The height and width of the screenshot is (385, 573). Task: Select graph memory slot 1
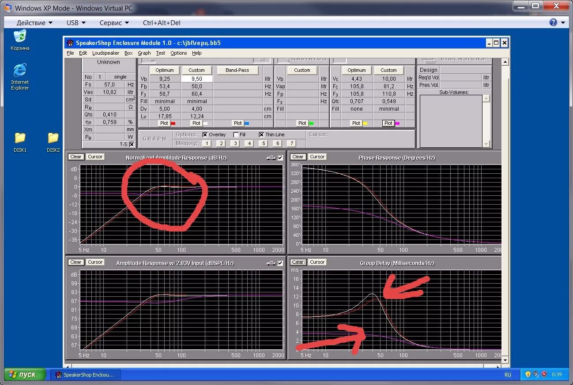(x=207, y=143)
